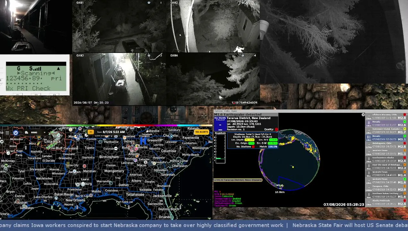
Task: Click the Little Rock label on radar map
Action: [52, 141]
